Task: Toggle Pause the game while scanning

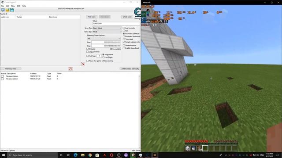Action: [88, 61]
